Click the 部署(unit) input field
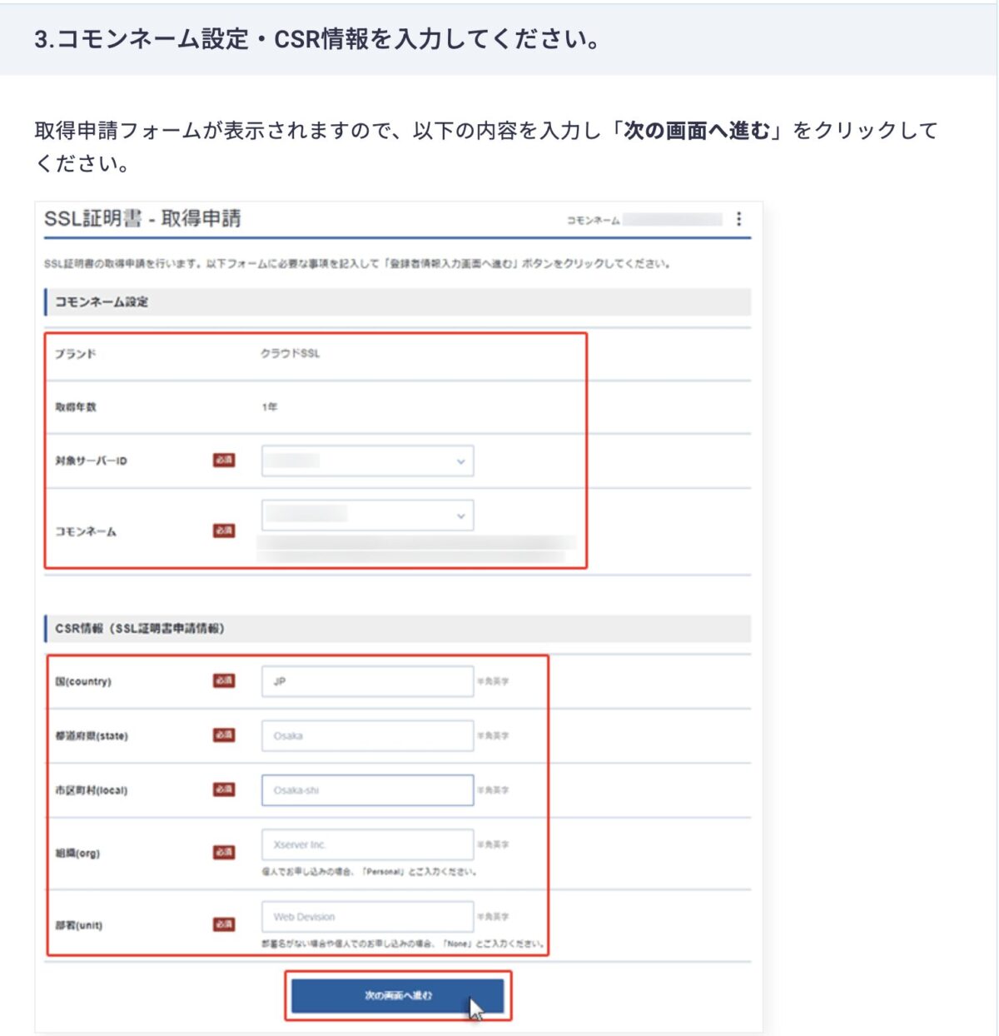 367,916
